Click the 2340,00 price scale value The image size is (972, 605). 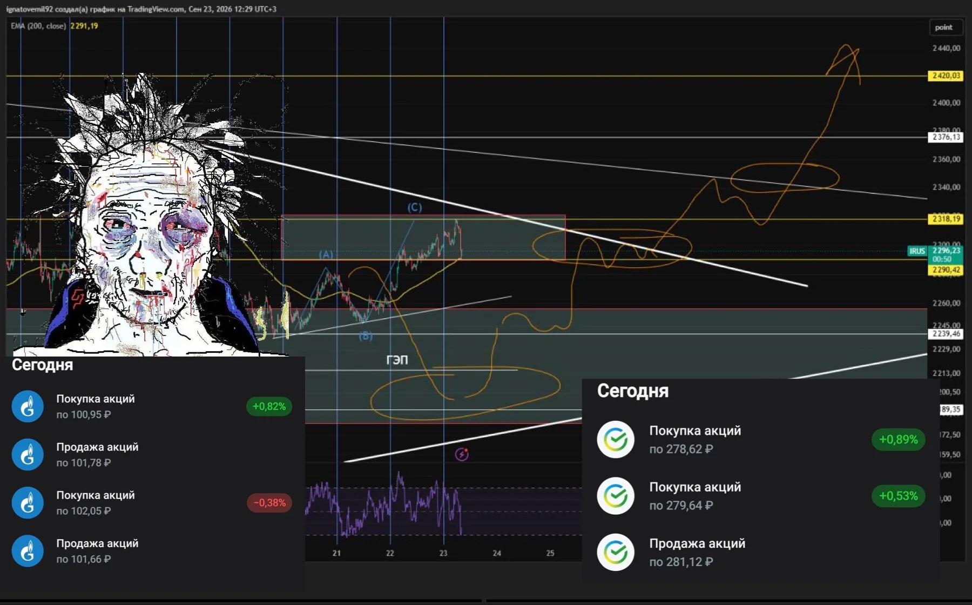coord(946,187)
